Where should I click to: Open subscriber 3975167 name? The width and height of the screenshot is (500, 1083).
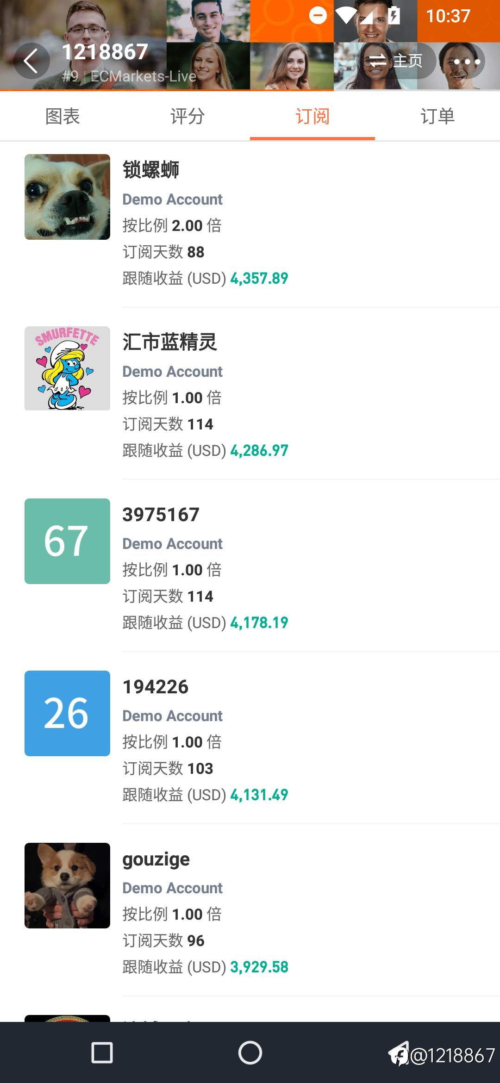click(x=161, y=514)
